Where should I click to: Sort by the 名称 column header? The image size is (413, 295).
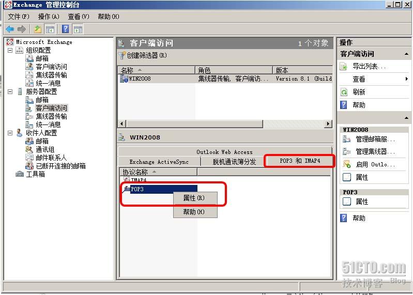tap(157, 70)
